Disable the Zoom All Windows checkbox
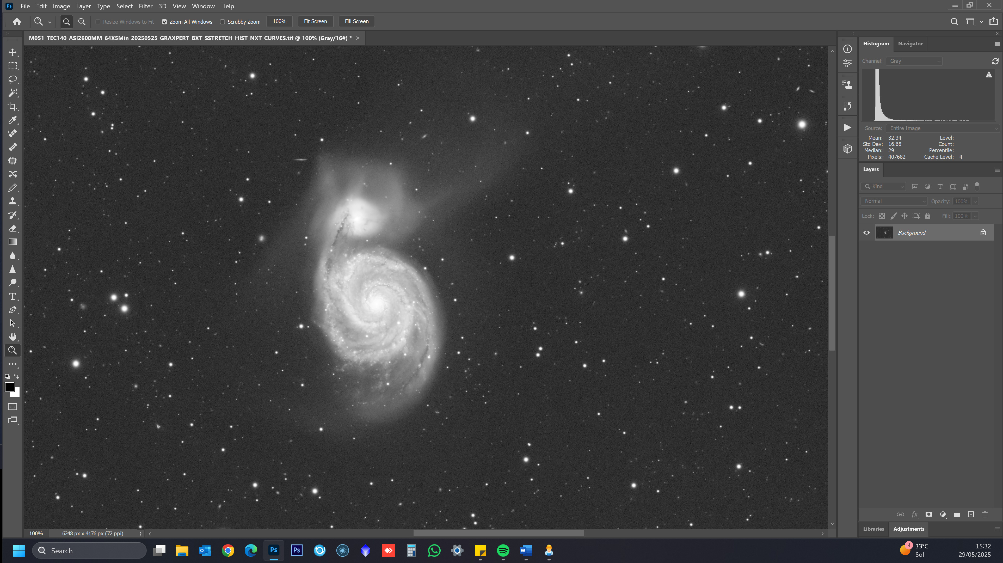 [164, 22]
